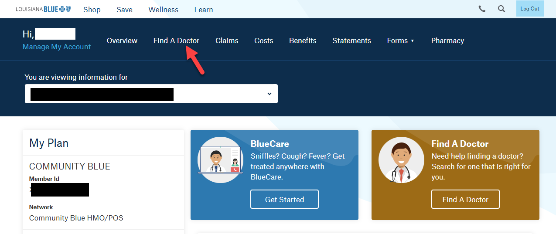Open the Shop menu
The width and height of the screenshot is (556, 234).
92,10
